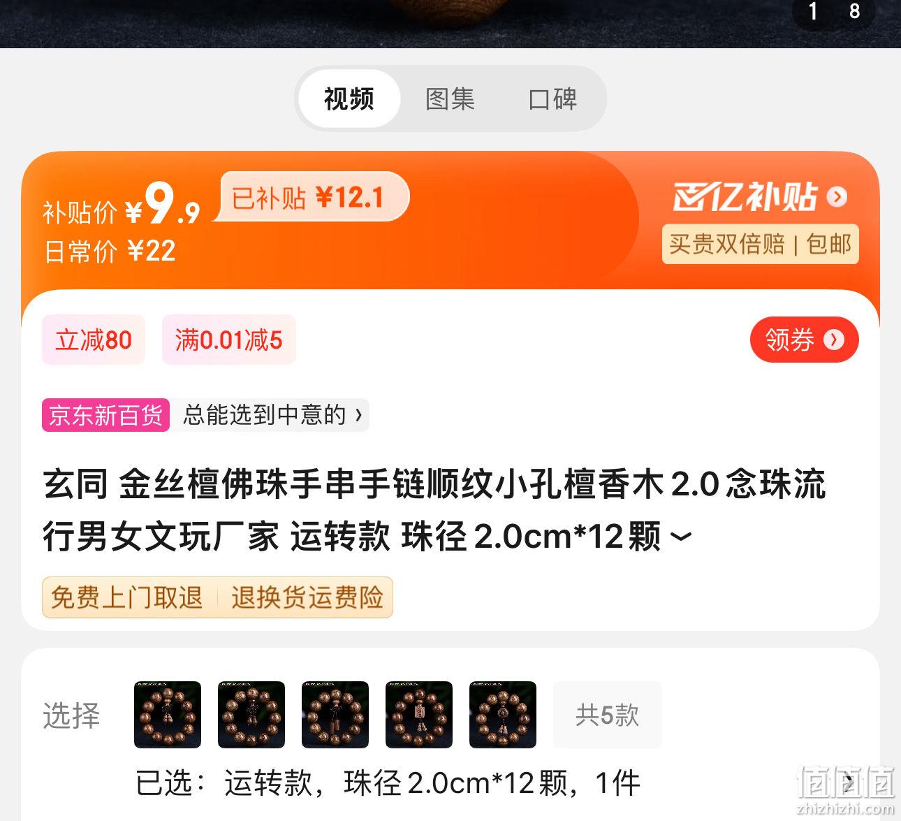Select the fourth bracelet with tag pendant
901x821 pixels.
[x=419, y=715]
